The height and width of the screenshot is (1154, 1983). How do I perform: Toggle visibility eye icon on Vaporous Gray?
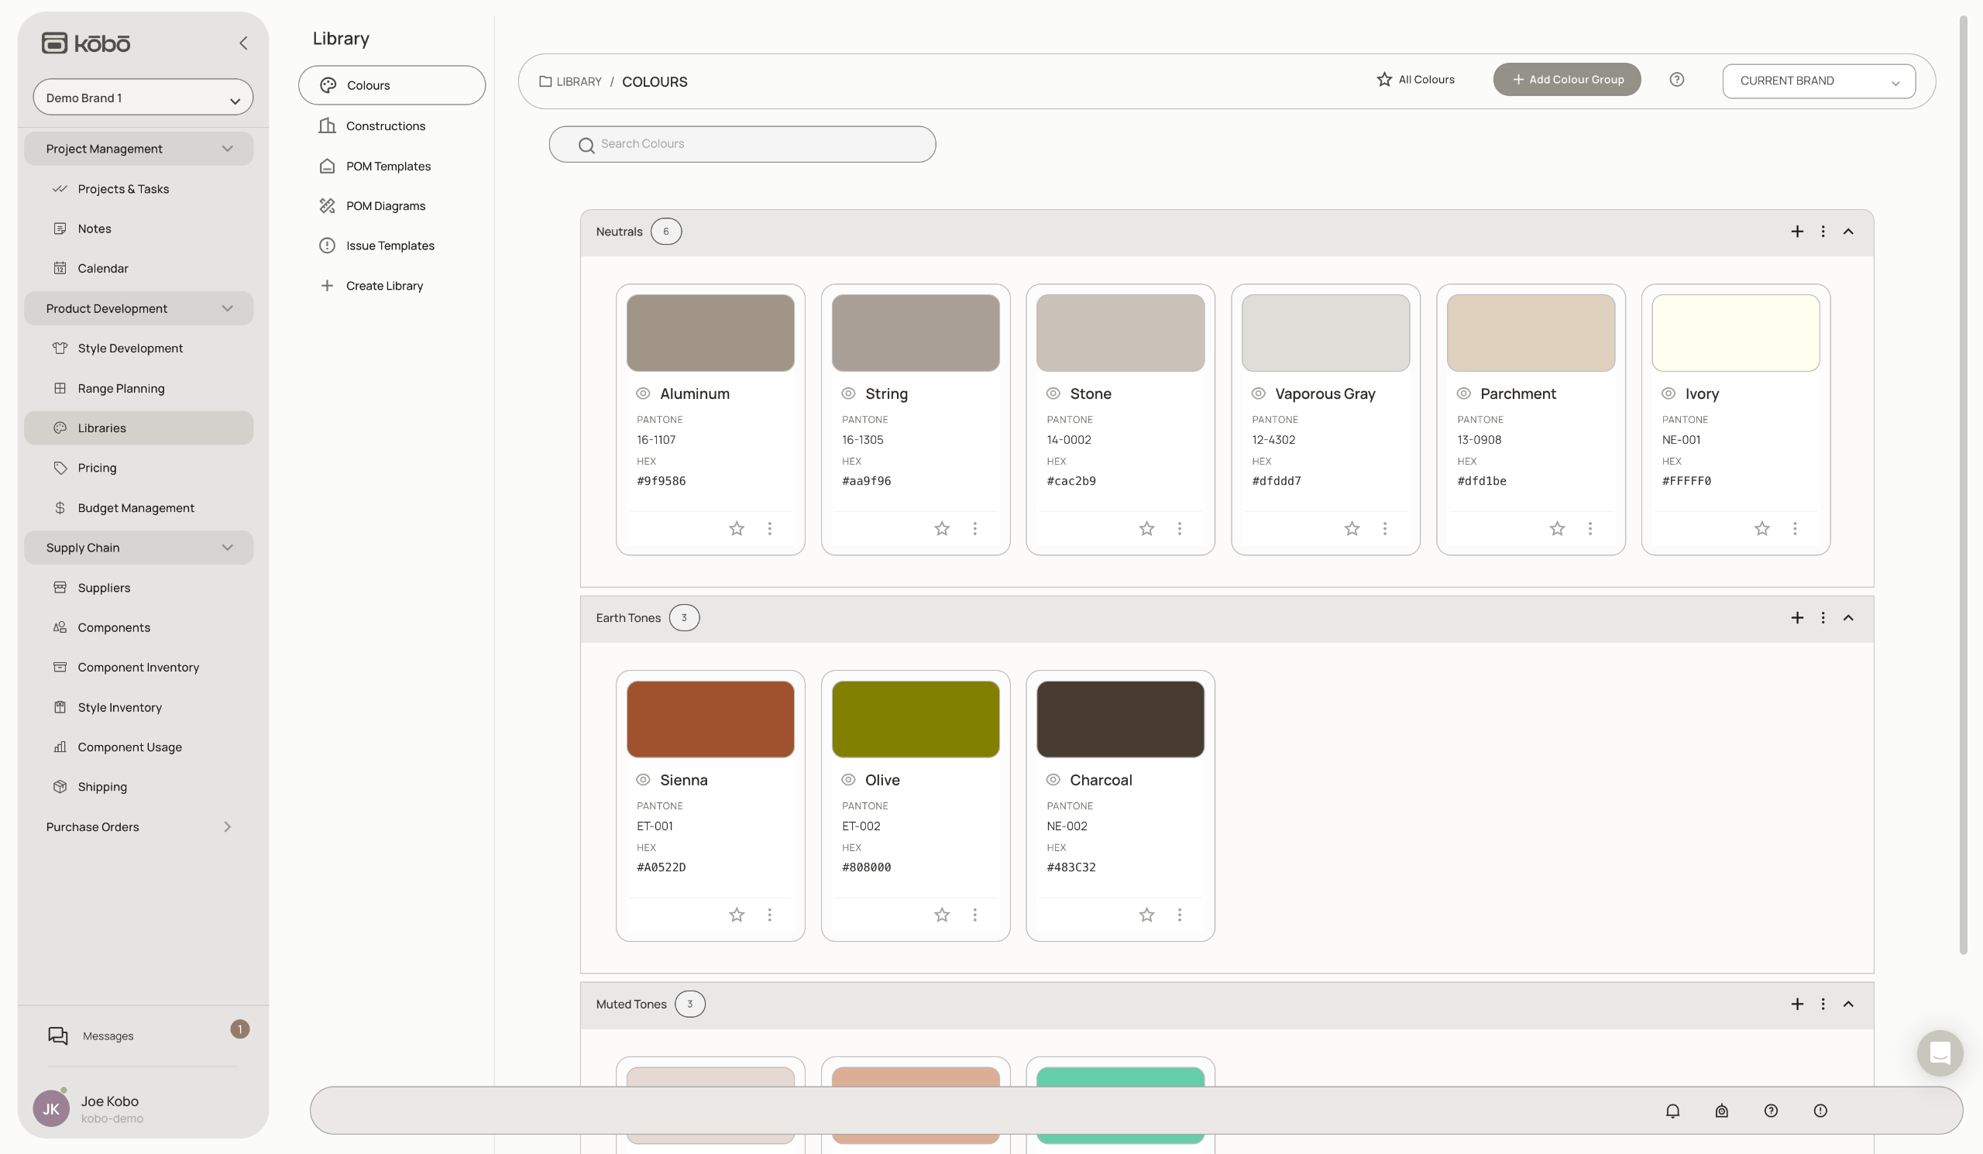(1257, 393)
